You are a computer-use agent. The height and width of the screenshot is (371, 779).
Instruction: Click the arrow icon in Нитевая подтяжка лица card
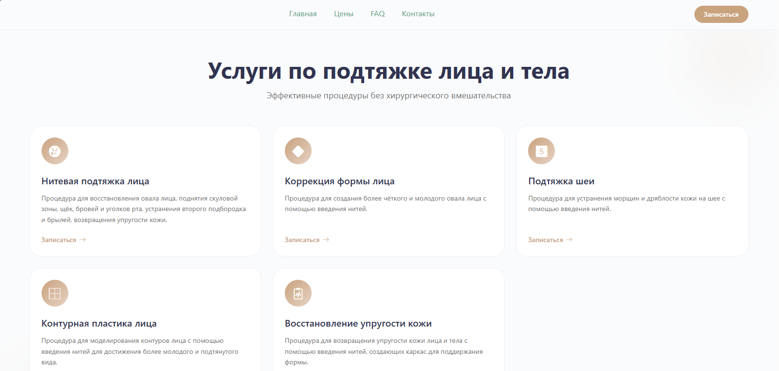coord(83,240)
